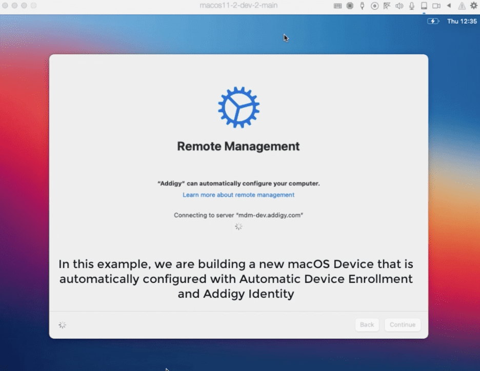Screen dimensions: 480x371
Task: Click the Remote Management heading
Action: click(238, 146)
